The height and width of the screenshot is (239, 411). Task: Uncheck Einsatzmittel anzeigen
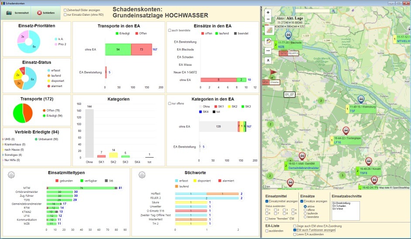(267, 202)
